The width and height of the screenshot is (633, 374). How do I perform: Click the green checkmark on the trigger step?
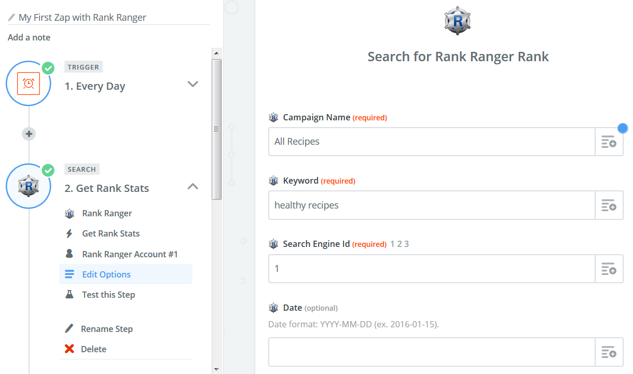(x=48, y=68)
